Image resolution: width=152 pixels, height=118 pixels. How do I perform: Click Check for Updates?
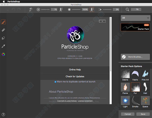[75, 76]
